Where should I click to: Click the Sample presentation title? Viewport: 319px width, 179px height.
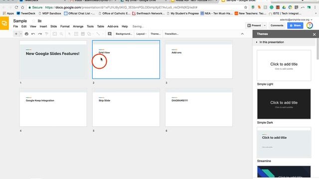point(20,21)
